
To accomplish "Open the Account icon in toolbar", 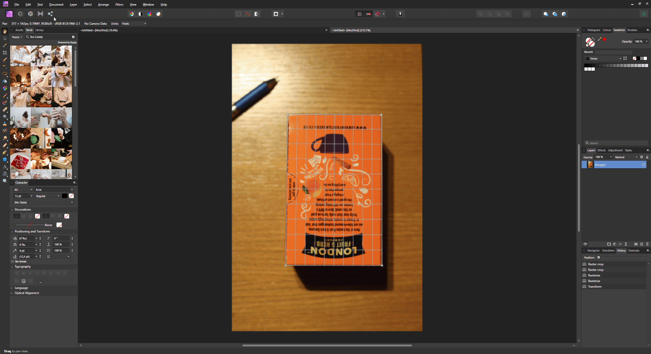I will point(644,14).
